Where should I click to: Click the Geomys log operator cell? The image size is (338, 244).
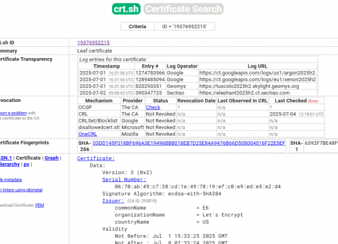point(182,86)
